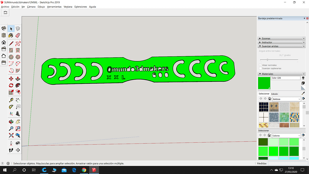309x174 pixels.
Task: Open the Baldosa materials library dropdown
Action: tap(287, 99)
